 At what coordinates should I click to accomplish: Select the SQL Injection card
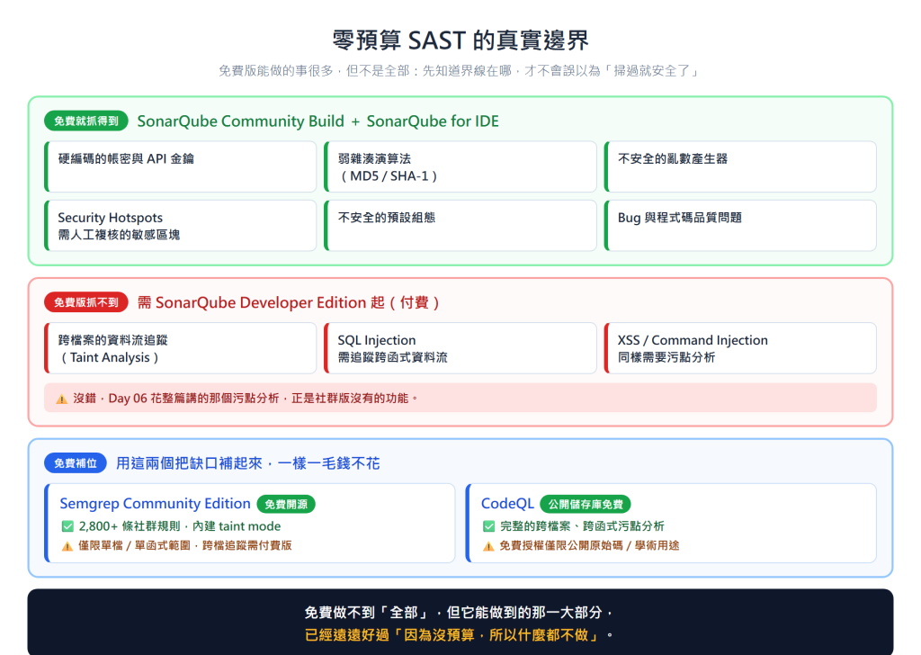pyautogui.click(x=460, y=348)
